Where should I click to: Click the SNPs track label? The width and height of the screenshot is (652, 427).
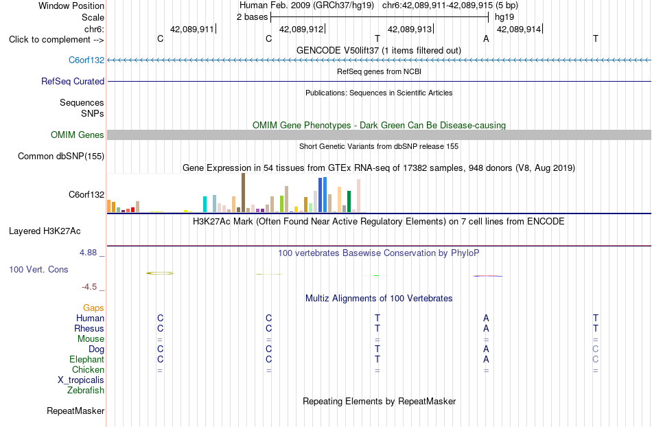point(93,113)
